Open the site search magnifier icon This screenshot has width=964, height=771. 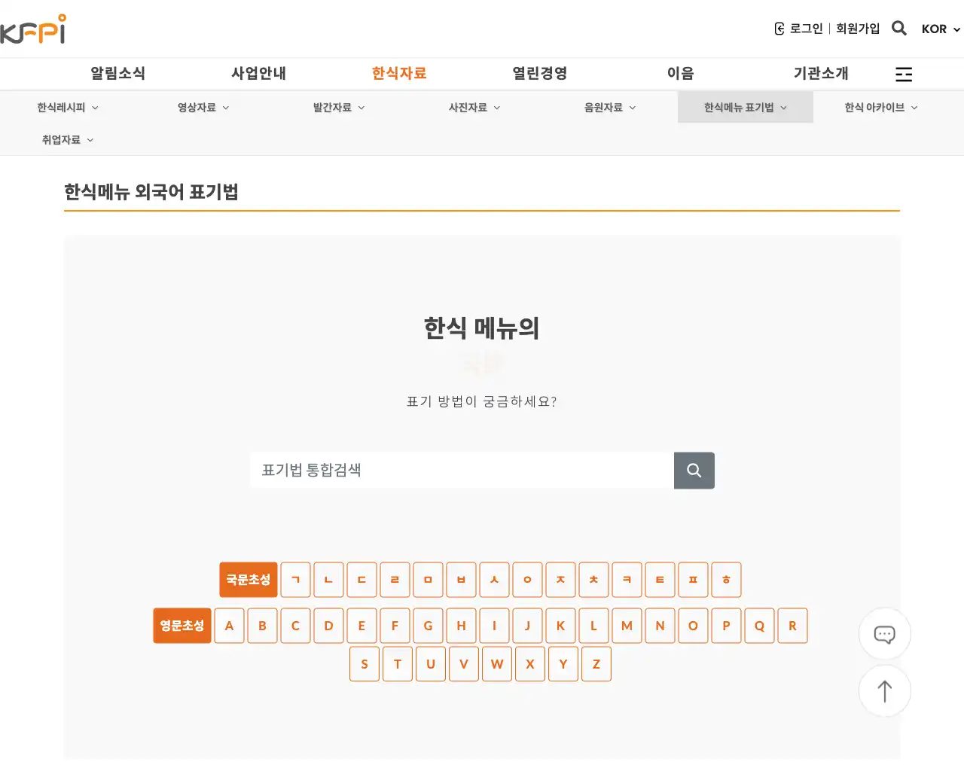(x=899, y=28)
